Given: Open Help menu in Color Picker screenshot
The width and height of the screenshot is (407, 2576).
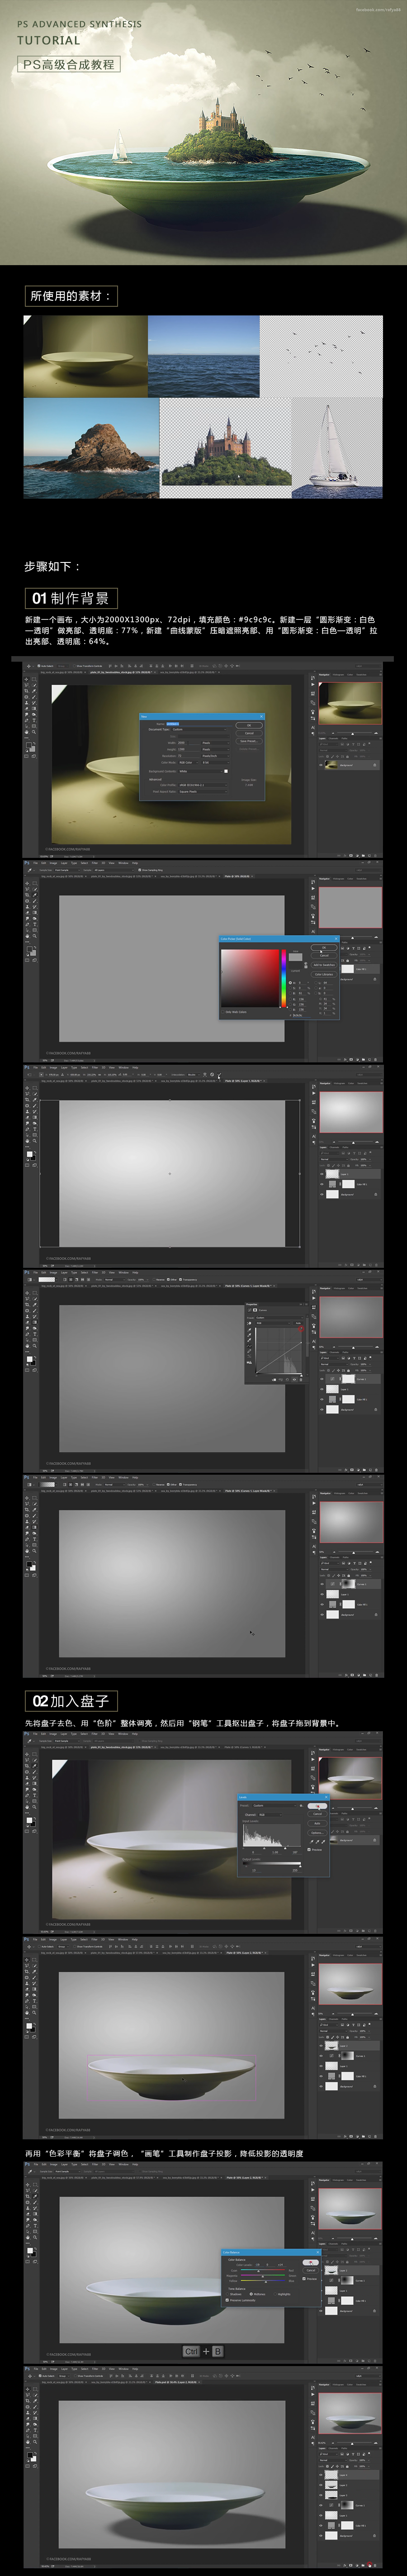Looking at the screenshot, I should tap(135, 863).
